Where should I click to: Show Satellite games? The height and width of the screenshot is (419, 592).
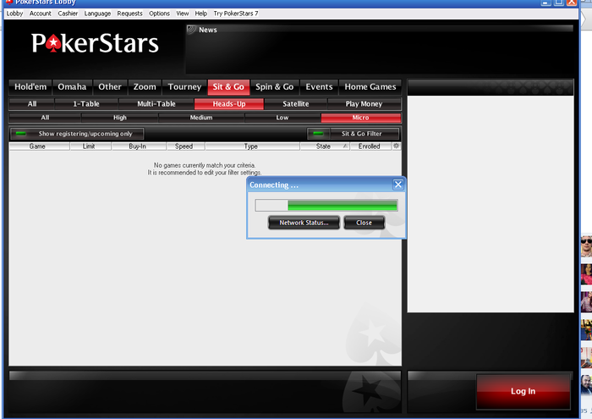click(x=296, y=104)
